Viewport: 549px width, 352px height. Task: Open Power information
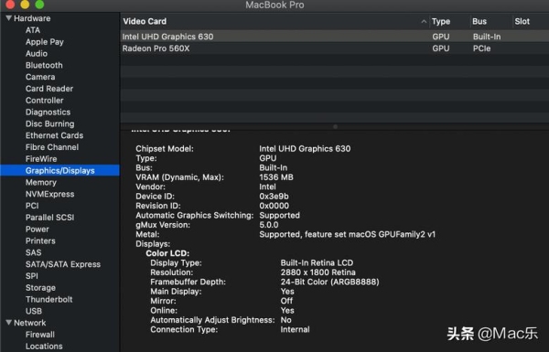pos(38,229)
